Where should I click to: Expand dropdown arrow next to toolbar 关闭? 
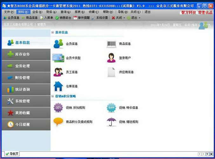point(124,18)
